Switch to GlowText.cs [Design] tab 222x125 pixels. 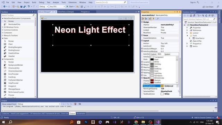(66, 12)
